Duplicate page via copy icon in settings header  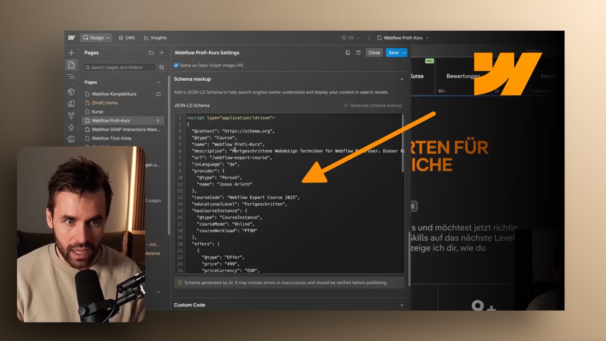(x=348, y=53)
